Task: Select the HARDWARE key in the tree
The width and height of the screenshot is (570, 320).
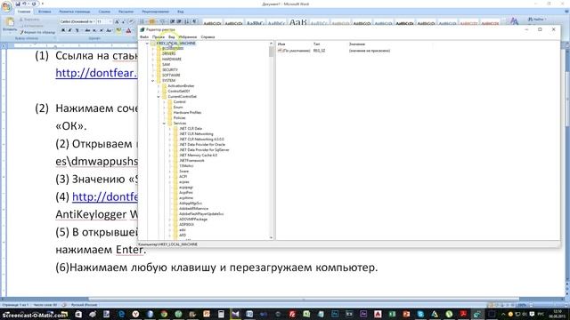Action: [x=172, y=60]
